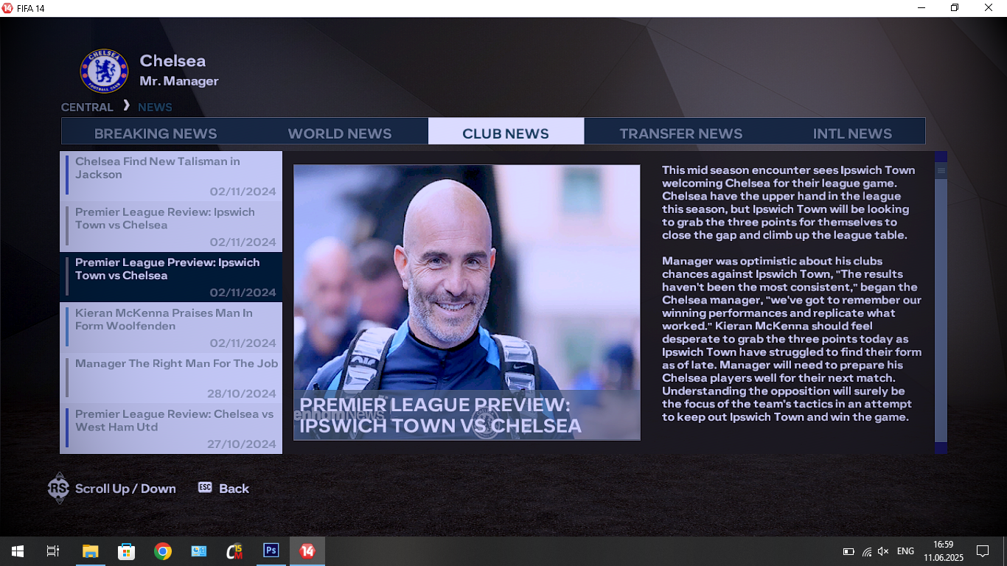
Task: Open 'Chelsea Find New Talisman in Jackson' story
Action: pyautogui.click(x=171, y=175)
